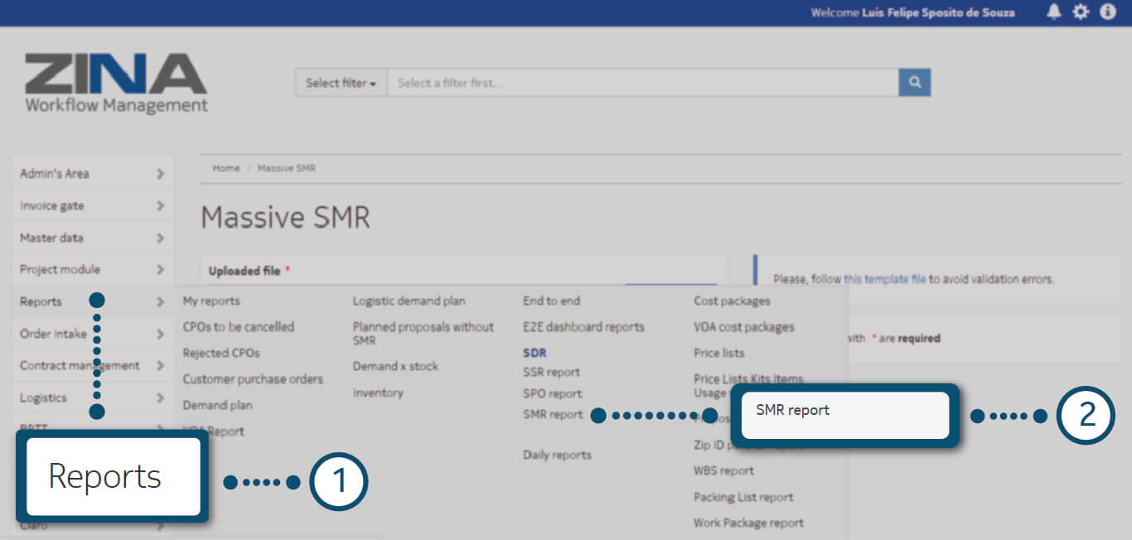Click the blue search magnifier button

tap(914, 83)
